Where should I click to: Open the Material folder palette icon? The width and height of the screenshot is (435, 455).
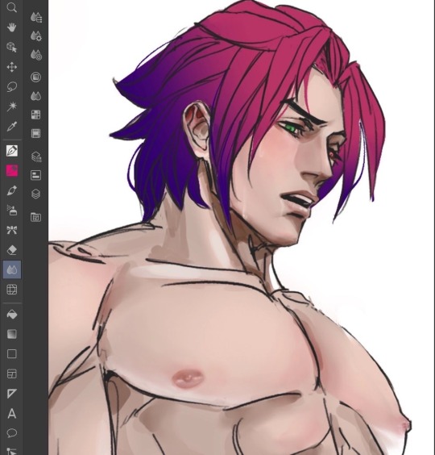point(35,217)
